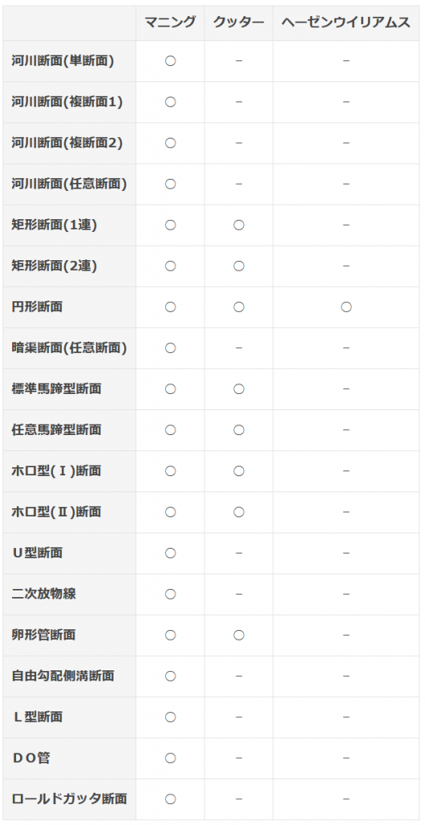Click the マニング circle for 暗渠断面(任意断面)
The width and height of the screenshot is (425, 825).
point(170,348)
